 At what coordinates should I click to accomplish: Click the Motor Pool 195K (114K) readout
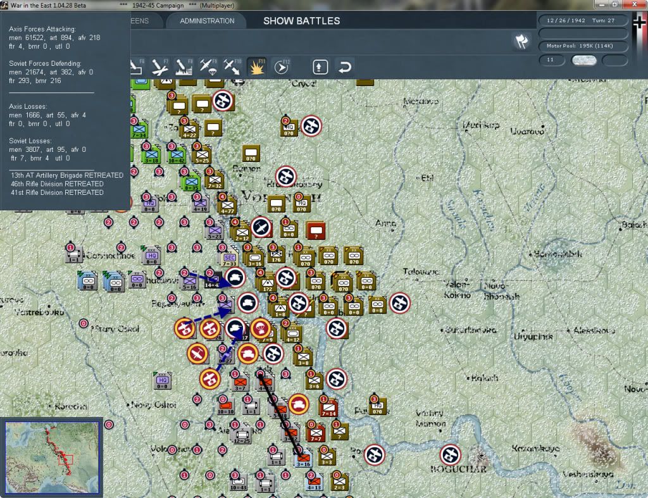pyautogui.click(x=583, y=46)
